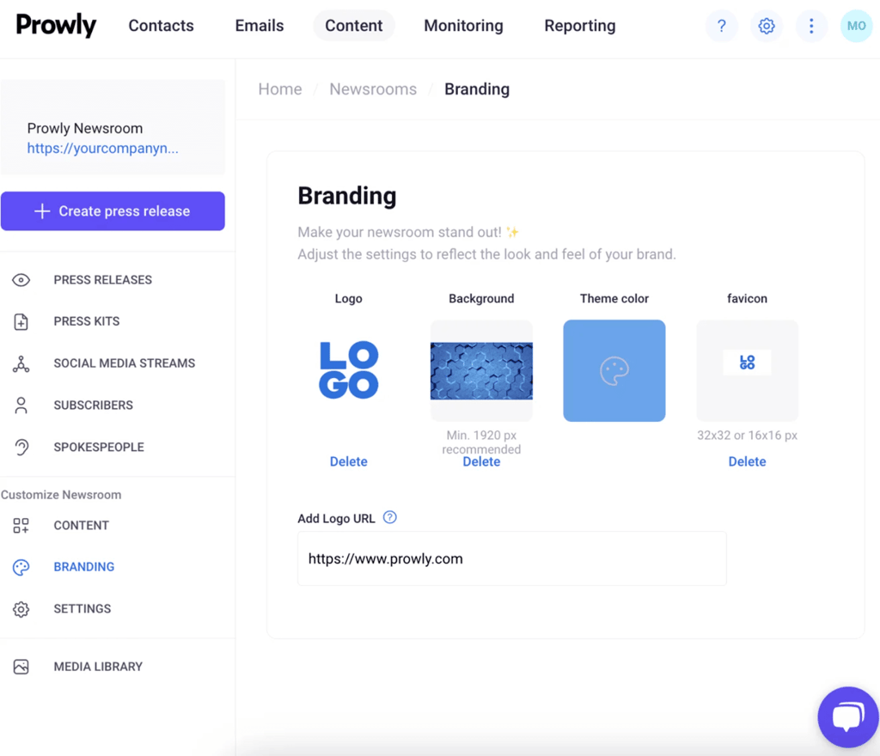Screen dimensions: 880x756
Task: Click the LOGO image thumbnail
Action: pyautogui.click(x=349, y=370)
